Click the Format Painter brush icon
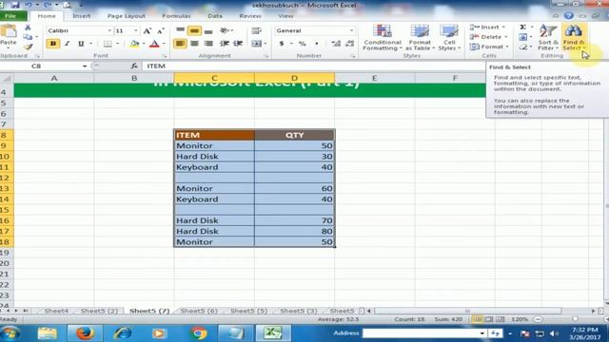 [28, 47]
